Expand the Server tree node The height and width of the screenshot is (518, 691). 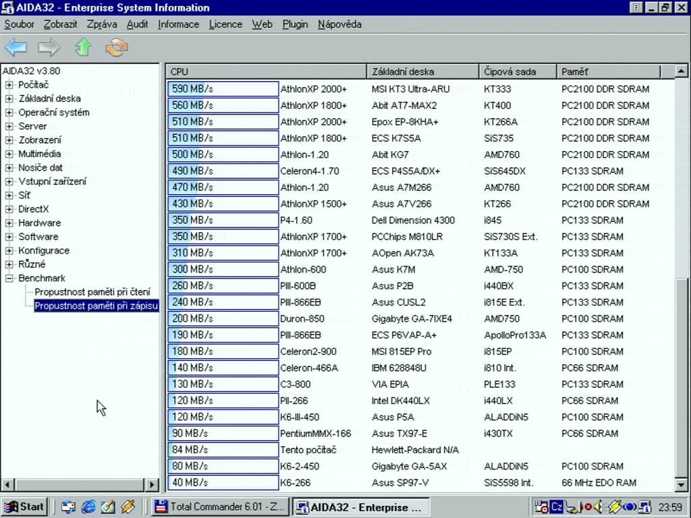pos(9,126)
